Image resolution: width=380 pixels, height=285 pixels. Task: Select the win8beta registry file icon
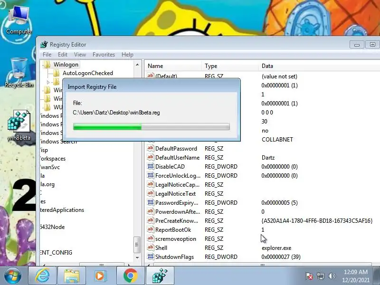(x=19, y=125)
